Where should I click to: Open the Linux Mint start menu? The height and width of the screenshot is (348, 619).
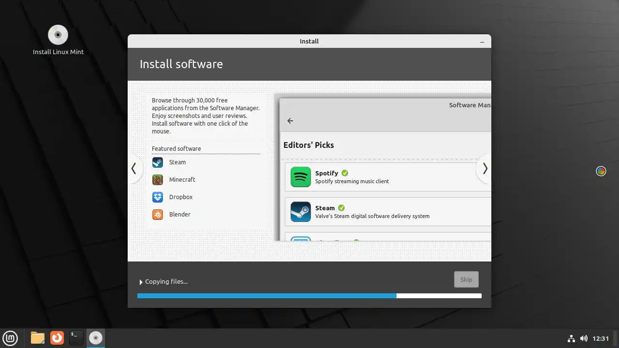pos(10,337)
